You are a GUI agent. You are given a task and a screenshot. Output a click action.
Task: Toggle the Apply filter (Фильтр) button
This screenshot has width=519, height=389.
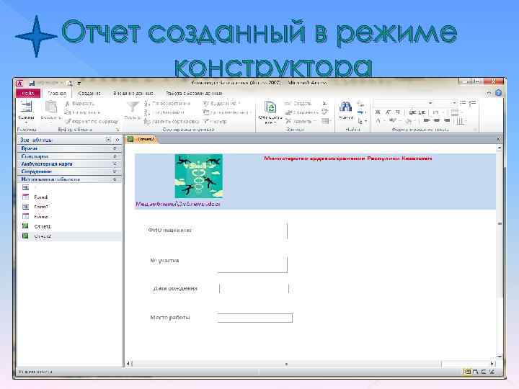[215, 122]
